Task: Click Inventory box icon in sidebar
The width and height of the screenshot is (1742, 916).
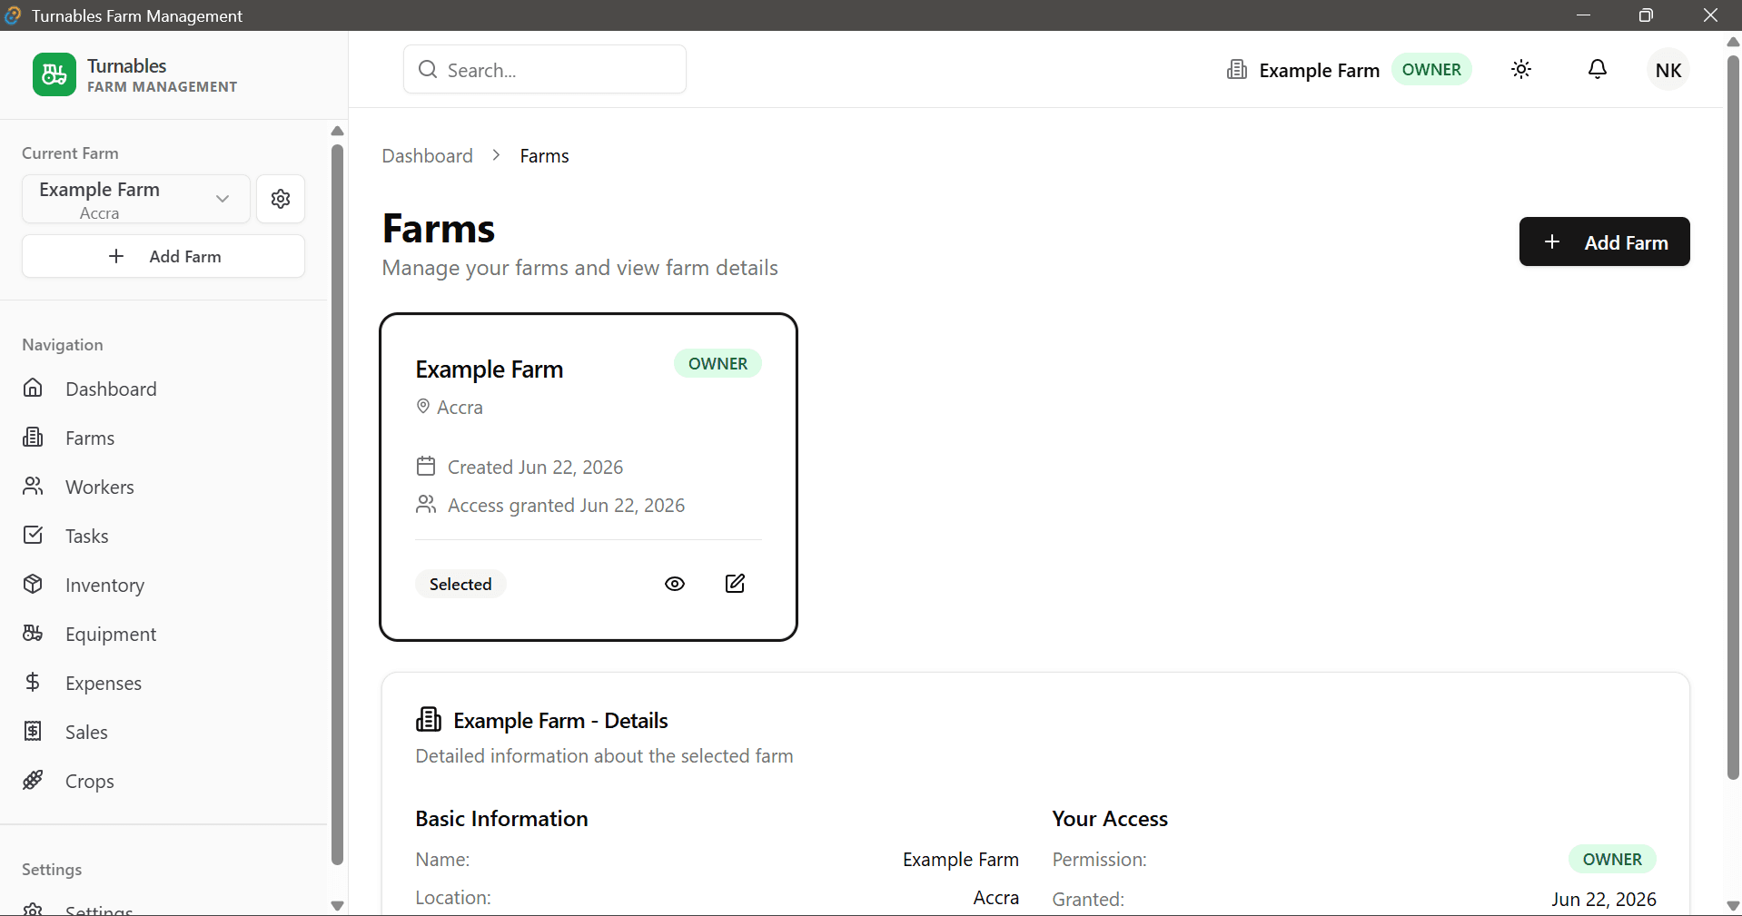Action: coord(33,585)
